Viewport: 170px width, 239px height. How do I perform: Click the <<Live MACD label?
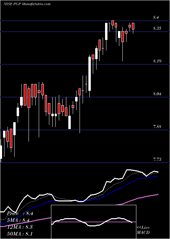143,230
